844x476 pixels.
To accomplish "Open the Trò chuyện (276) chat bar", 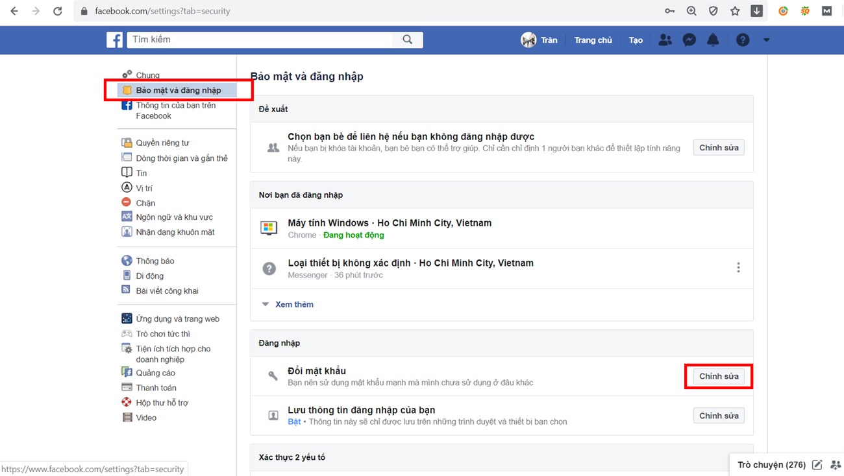I will [771, 465].
